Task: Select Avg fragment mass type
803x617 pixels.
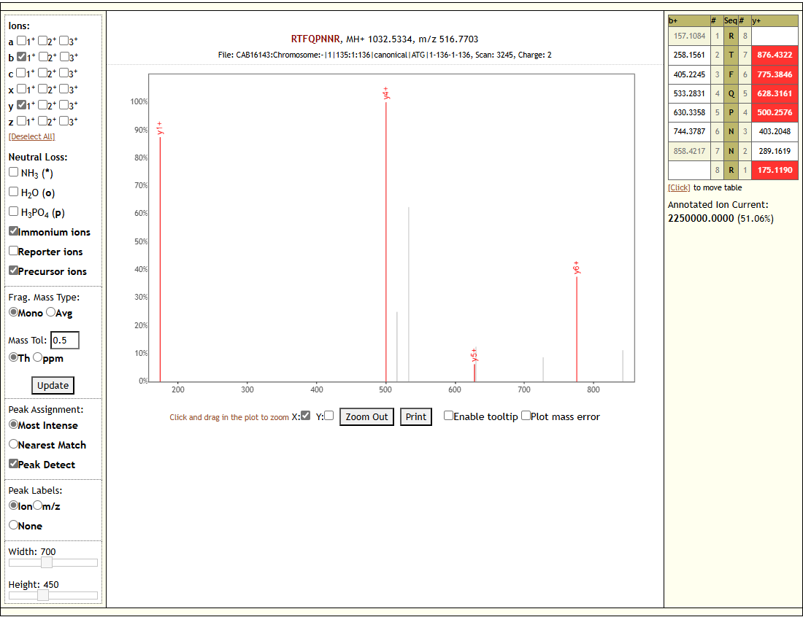Action: click(x=50, y=312)
